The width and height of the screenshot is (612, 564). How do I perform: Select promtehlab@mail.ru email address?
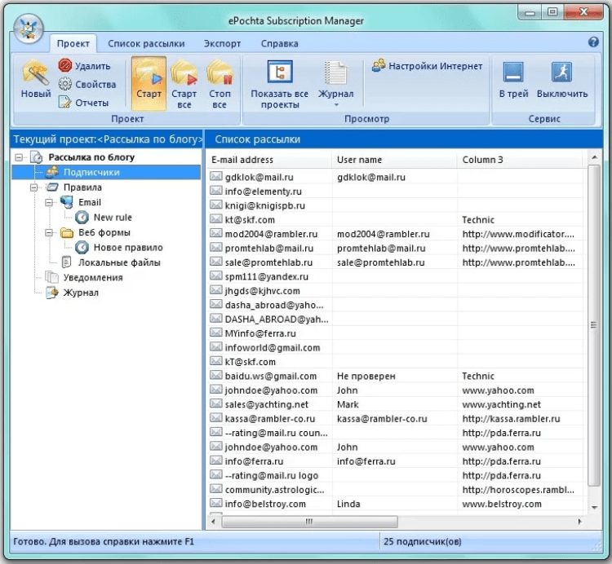tap(269, 249)
